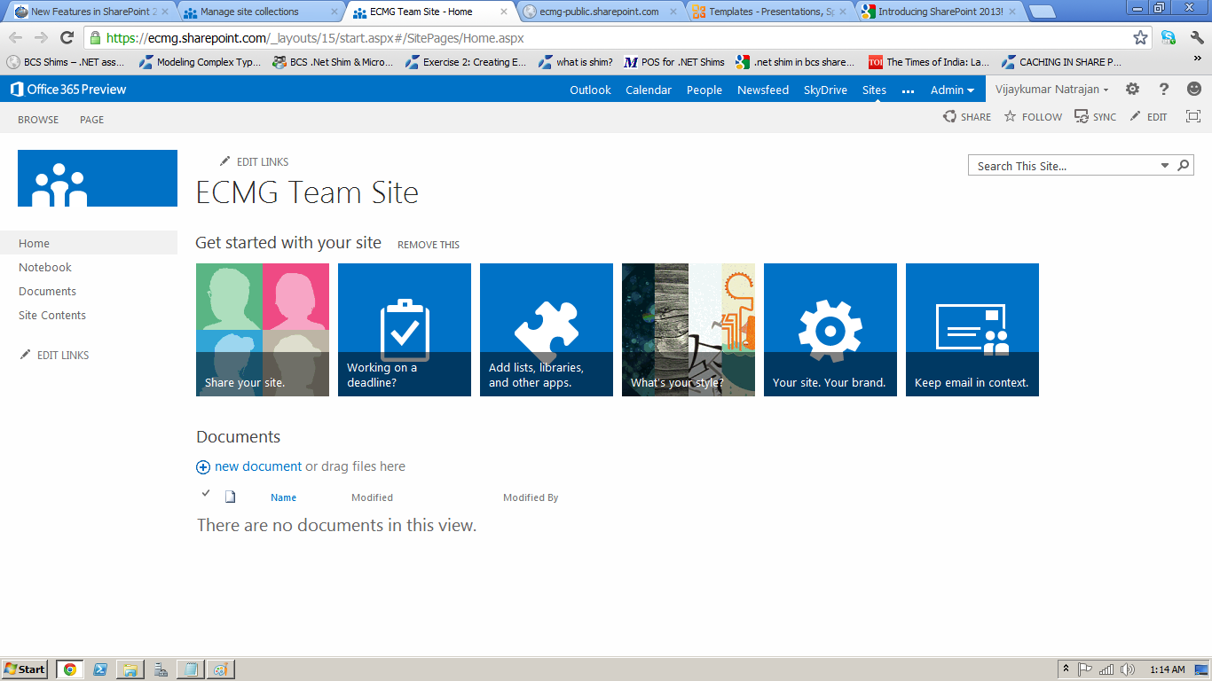
Task: Open Sites in the suite bar
Action: click(874, 90)
